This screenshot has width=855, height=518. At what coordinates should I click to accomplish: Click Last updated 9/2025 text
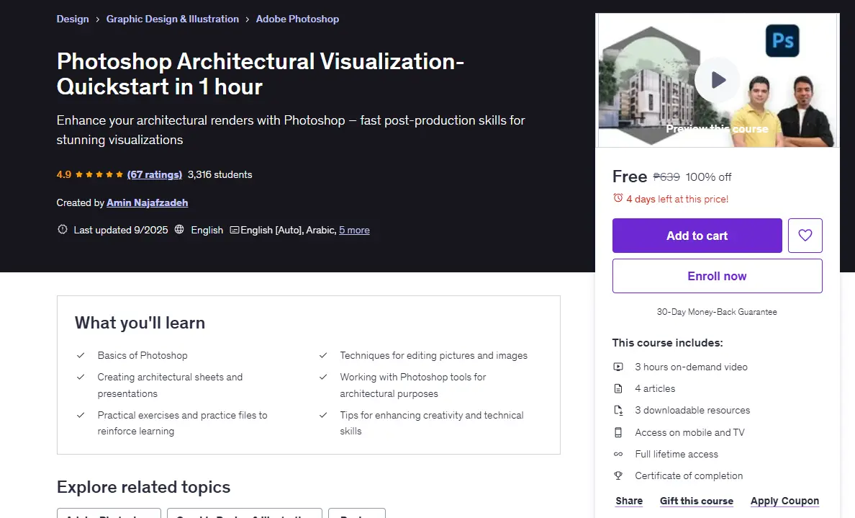click(x=120, y=230)
